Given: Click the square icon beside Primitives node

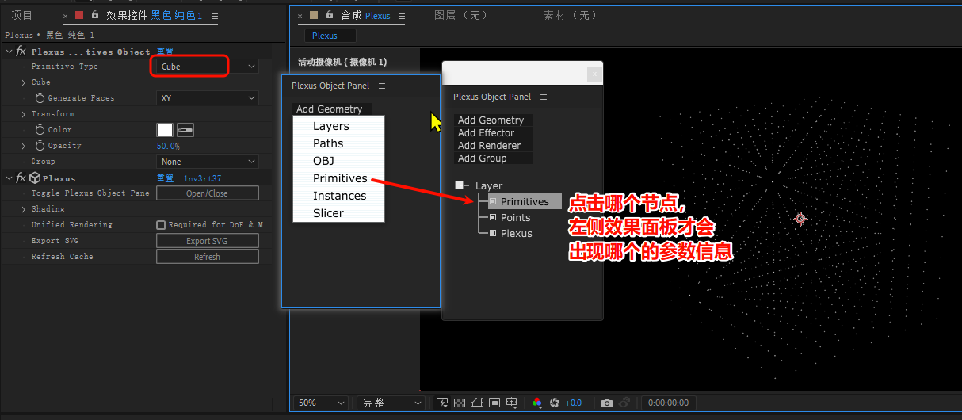Looking at the screenshot, I should 494,201.
